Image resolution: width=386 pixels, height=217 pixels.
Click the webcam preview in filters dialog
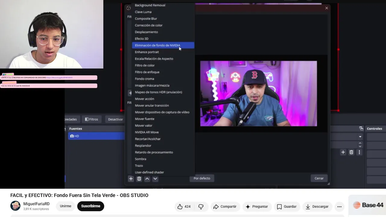coord(258,93)
